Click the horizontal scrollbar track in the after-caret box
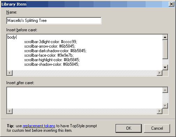This screenshot has height=137, width=176. pos(85,111)
